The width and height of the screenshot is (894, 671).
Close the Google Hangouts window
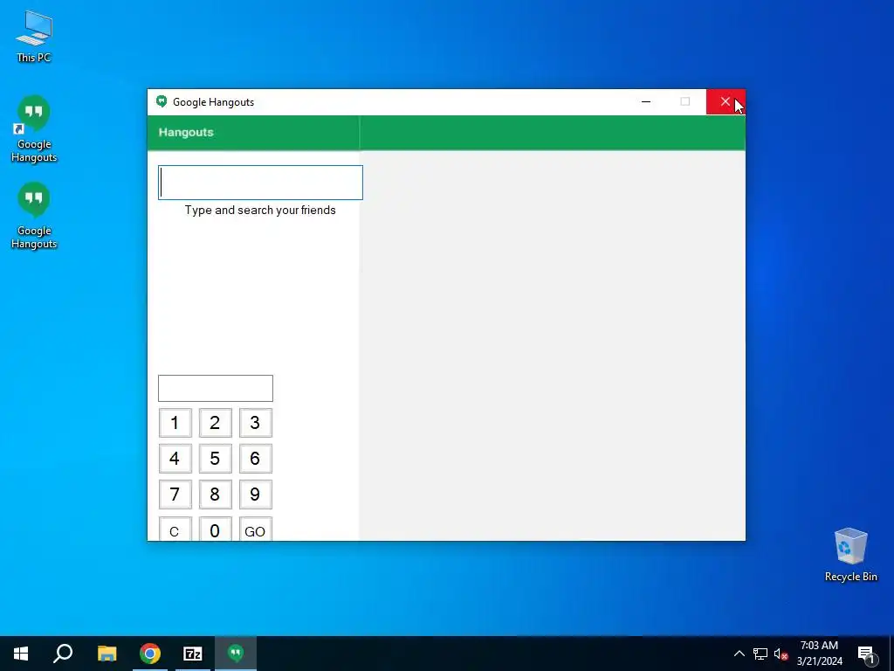click(x=726, y=102)
